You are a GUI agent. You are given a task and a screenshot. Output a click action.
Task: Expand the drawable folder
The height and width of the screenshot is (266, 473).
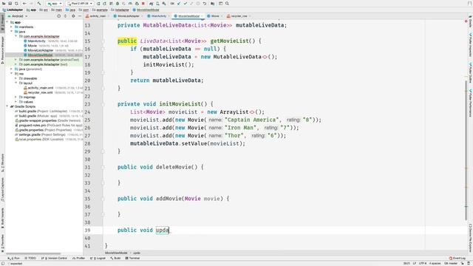coord(16,78)
